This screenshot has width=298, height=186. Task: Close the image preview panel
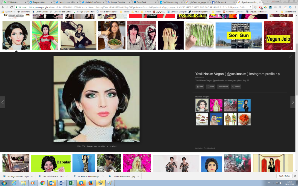pyautogui.click(x=290, y=57)
